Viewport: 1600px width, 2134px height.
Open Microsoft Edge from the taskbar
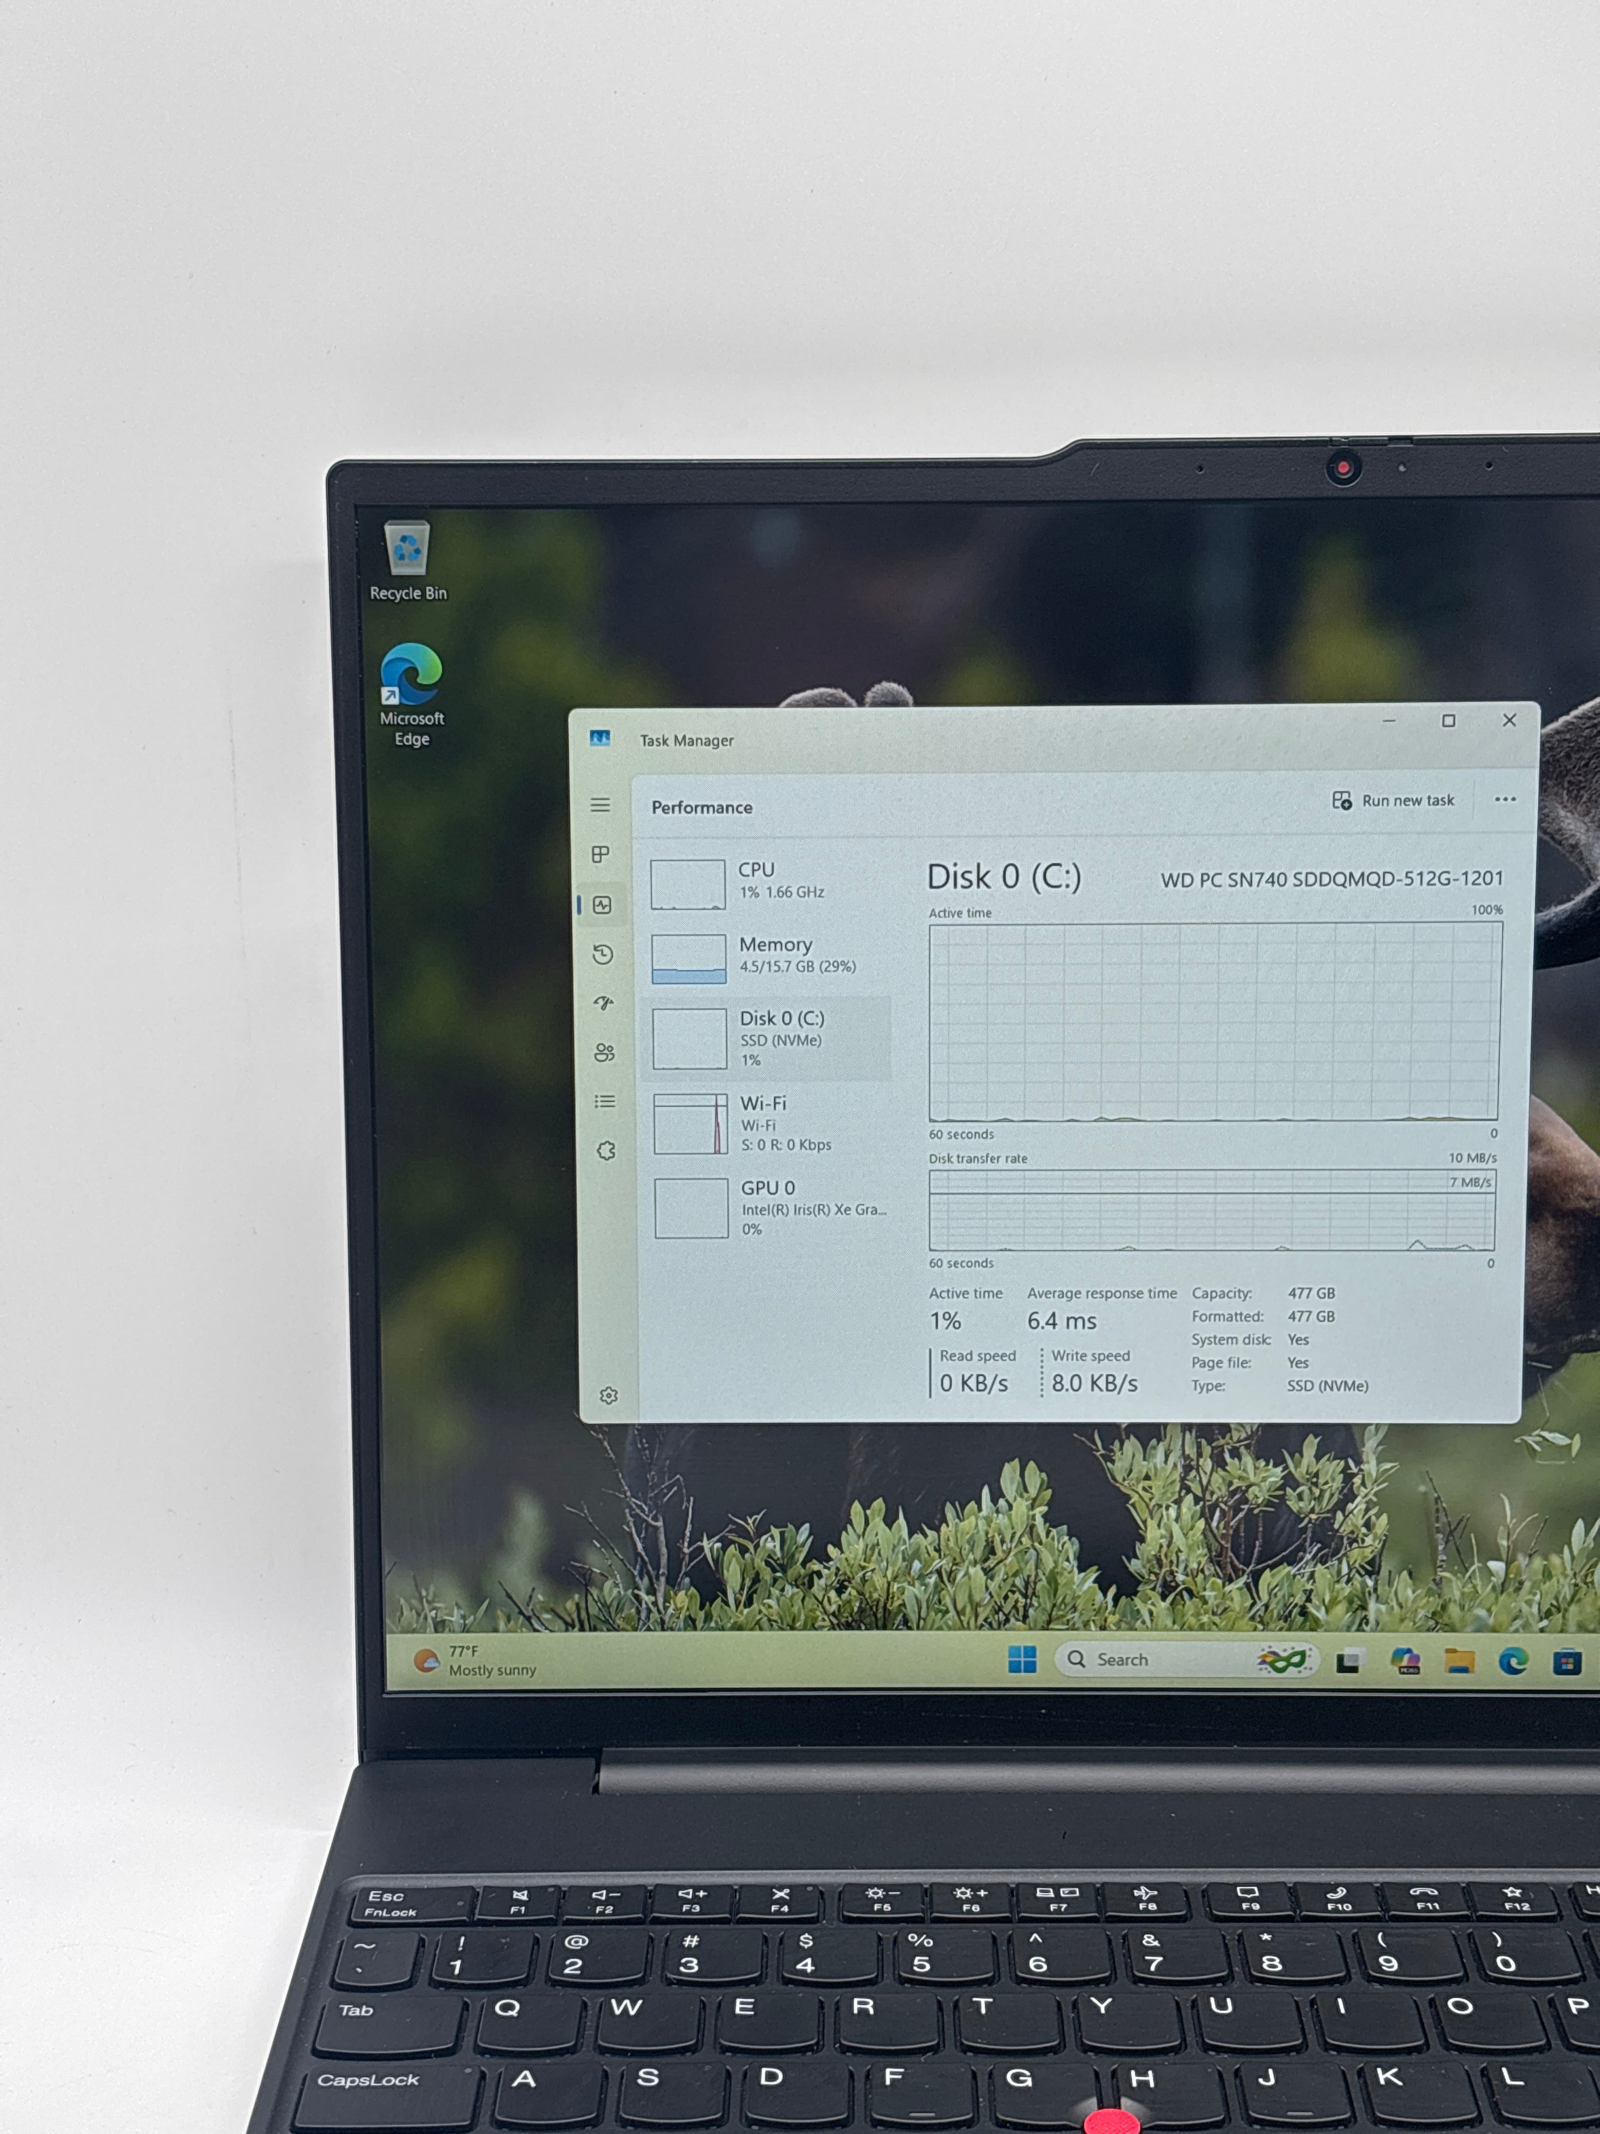point(1513,1660)
